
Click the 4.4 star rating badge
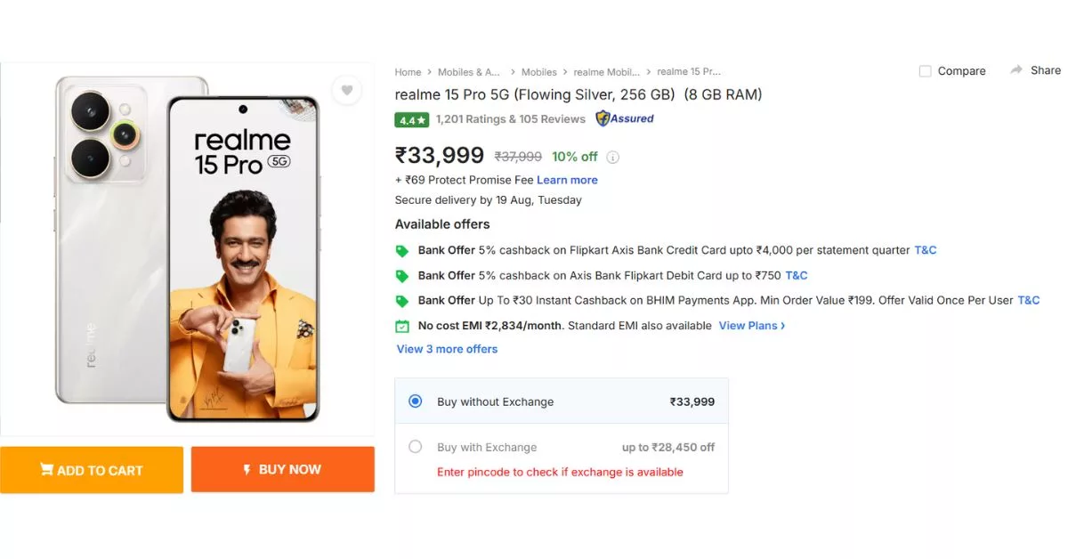(411, 117)
